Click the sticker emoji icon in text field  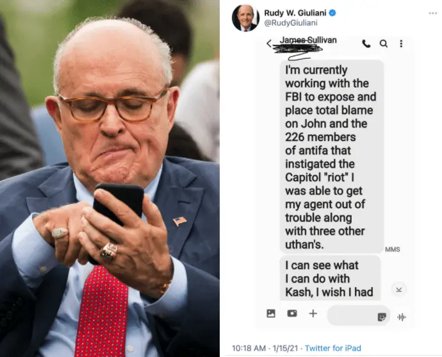pyautogui.click(x=382, y=317)
